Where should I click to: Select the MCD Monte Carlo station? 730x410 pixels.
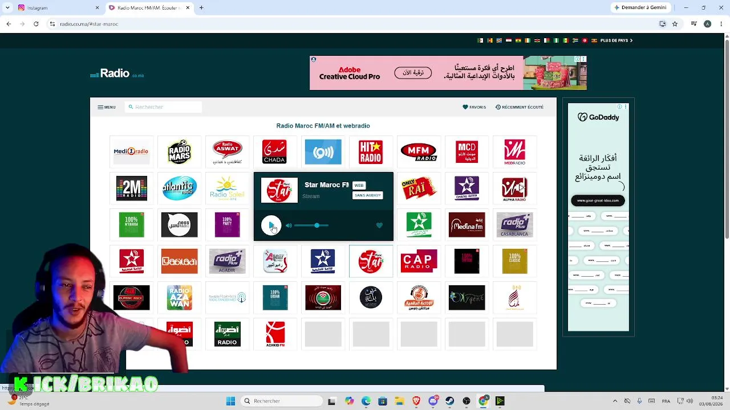coord(467,151)
